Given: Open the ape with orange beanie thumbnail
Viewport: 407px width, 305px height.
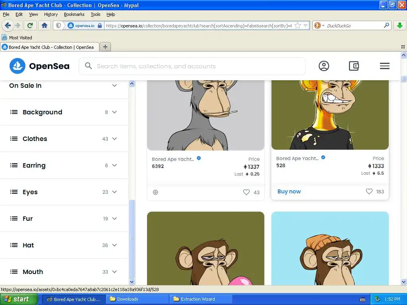Looking at the screenshot, I should click(330, 249).
